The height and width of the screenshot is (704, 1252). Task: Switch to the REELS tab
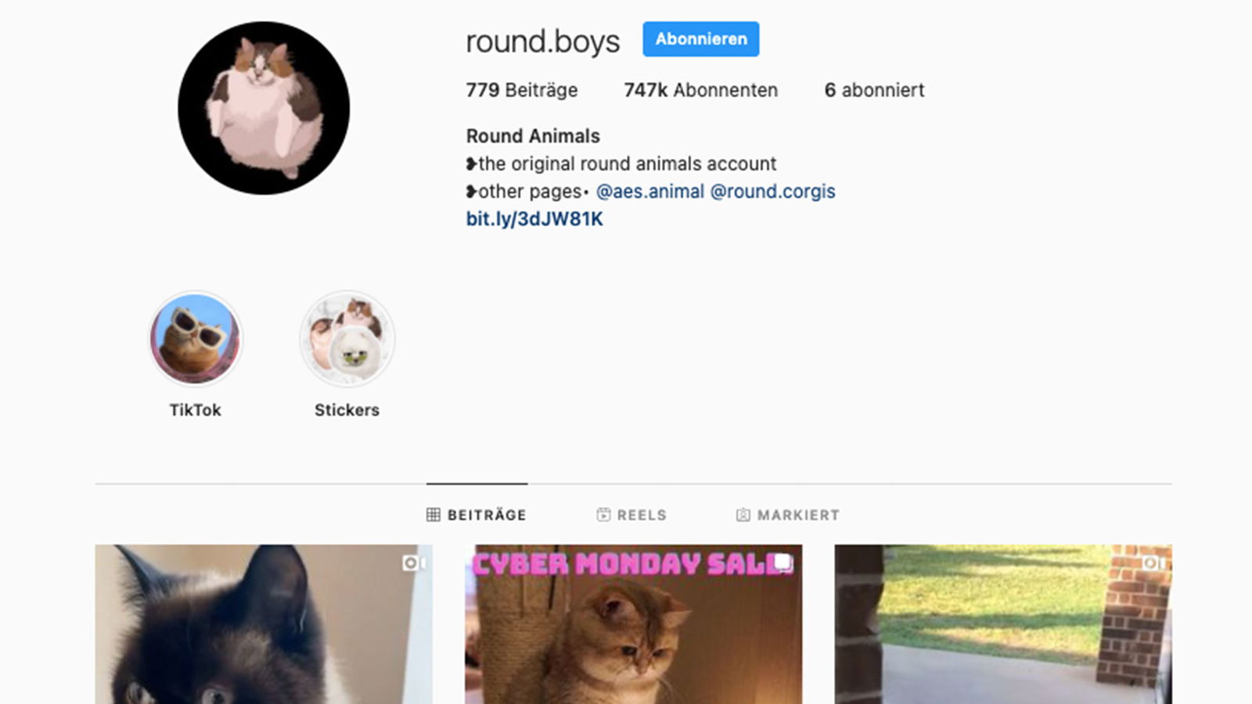[x=631, y=515]
